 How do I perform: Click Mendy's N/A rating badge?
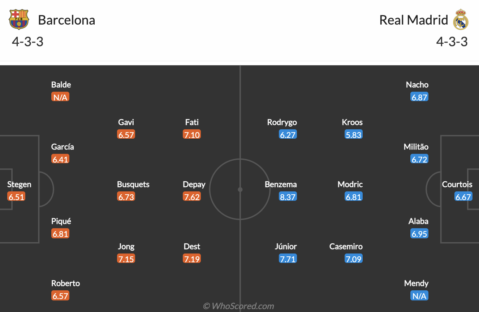(419, 296)
